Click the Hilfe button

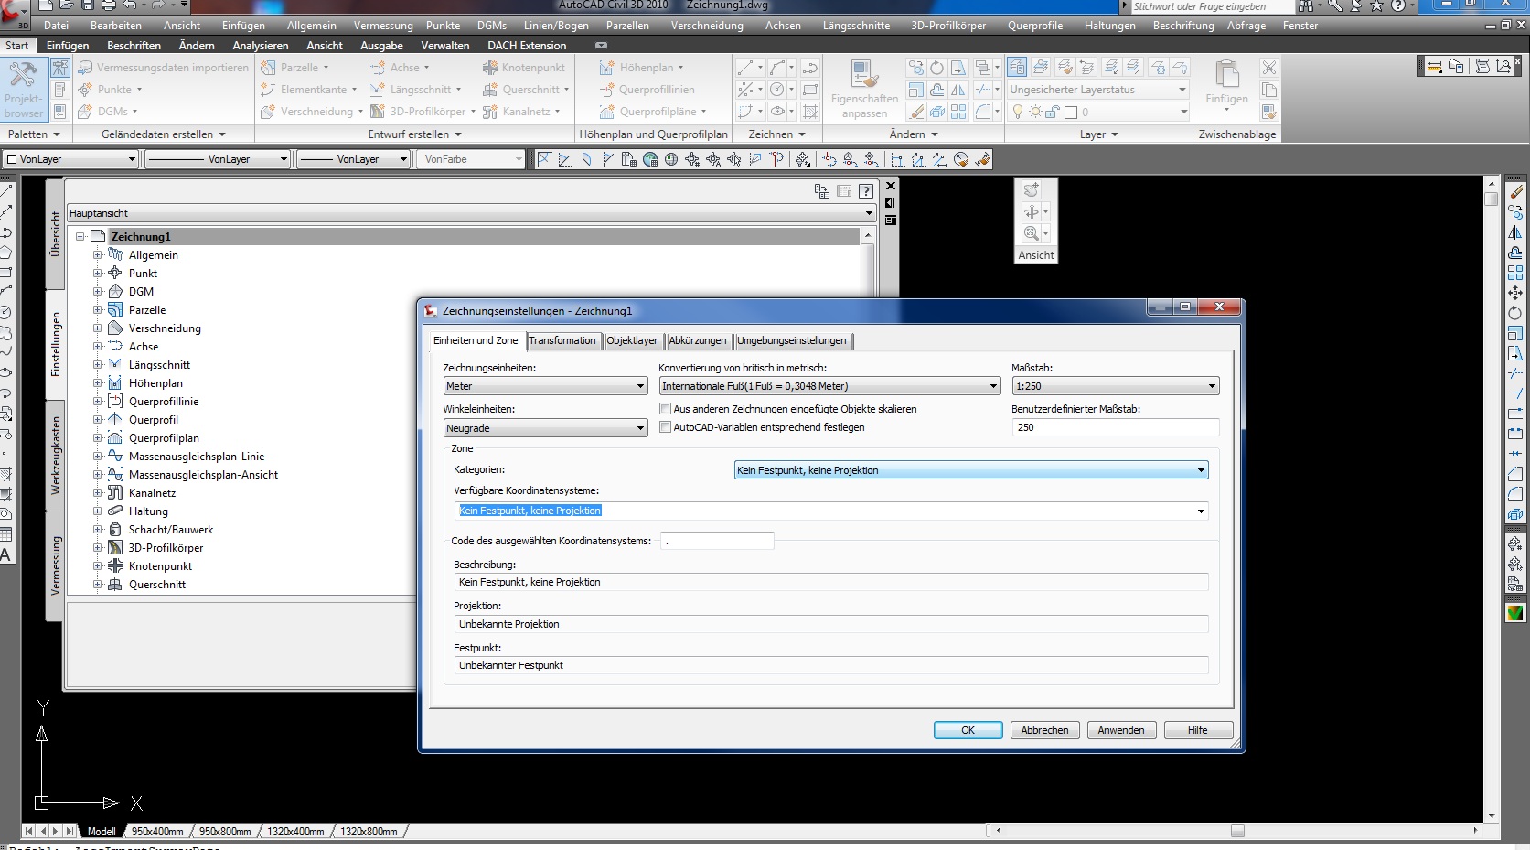(x=1198, y=730)
